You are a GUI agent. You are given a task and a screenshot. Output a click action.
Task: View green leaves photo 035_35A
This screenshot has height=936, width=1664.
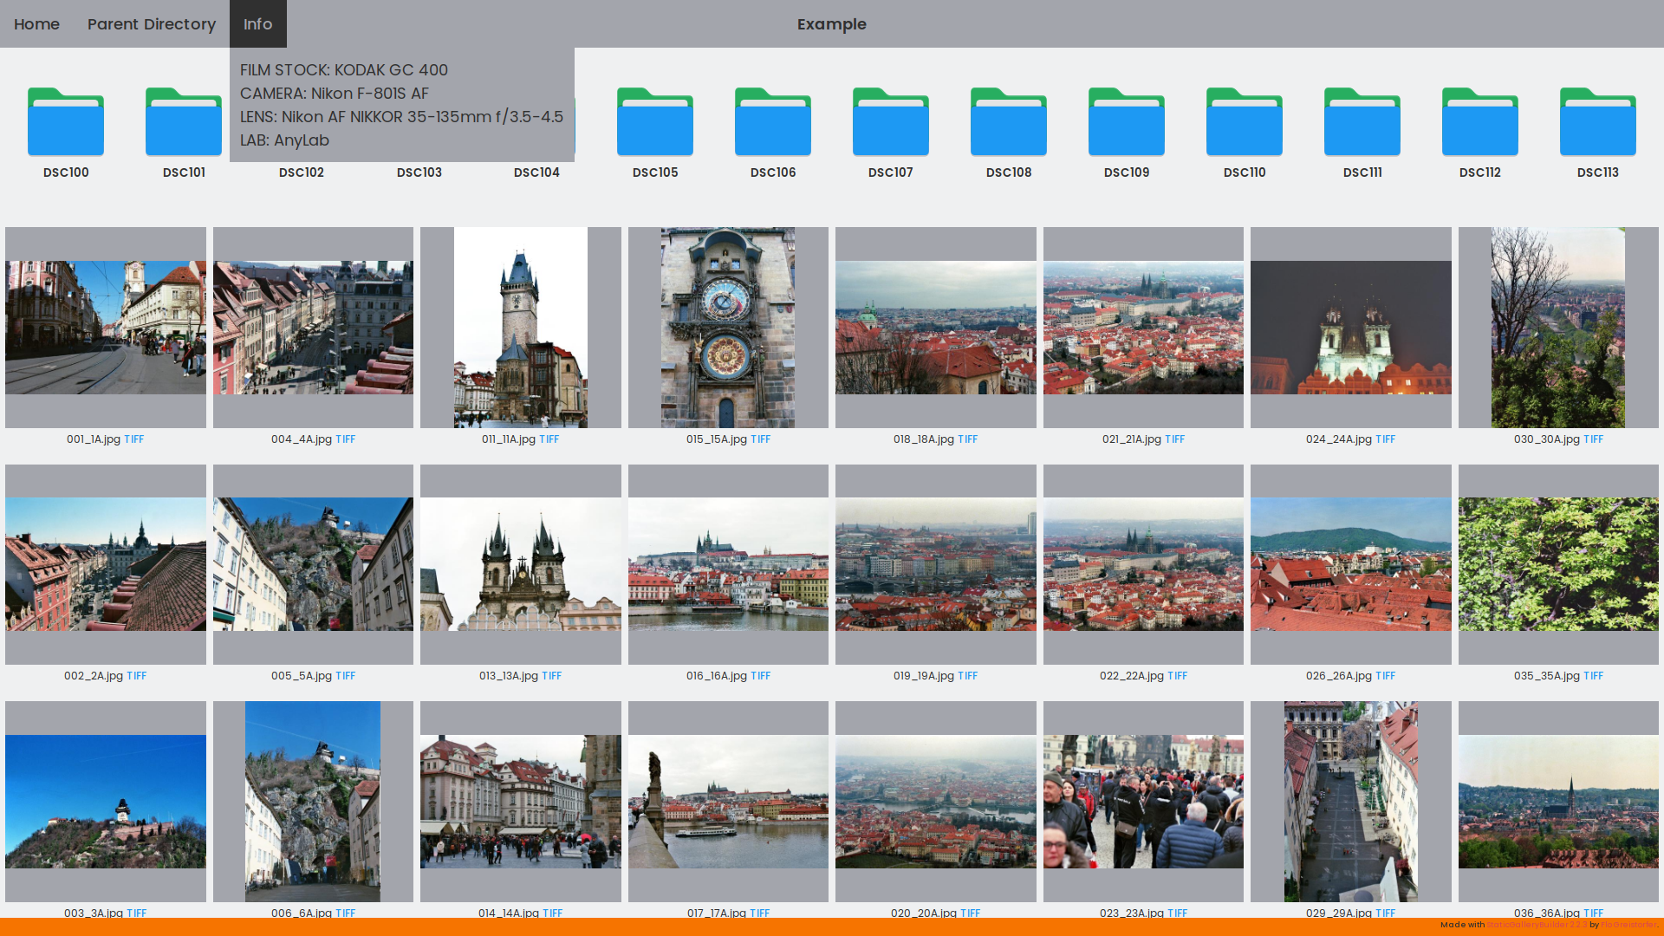point(1557,564)
